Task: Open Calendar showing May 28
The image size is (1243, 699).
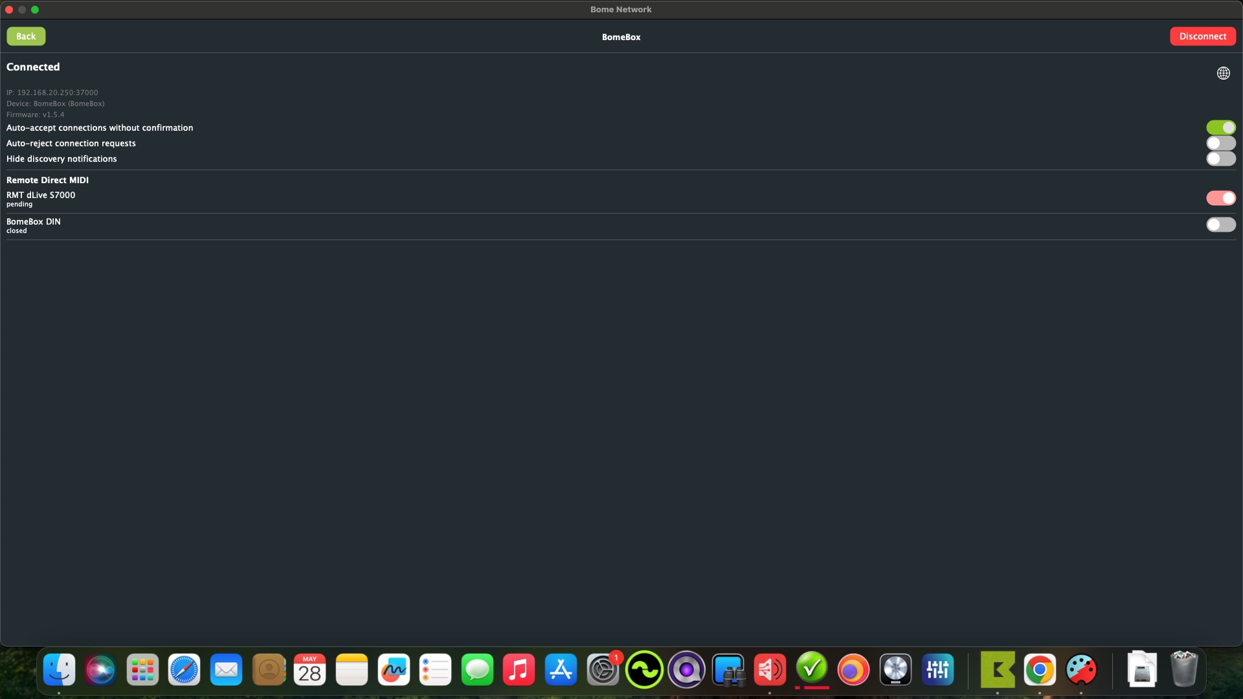Action: (309, 669)
